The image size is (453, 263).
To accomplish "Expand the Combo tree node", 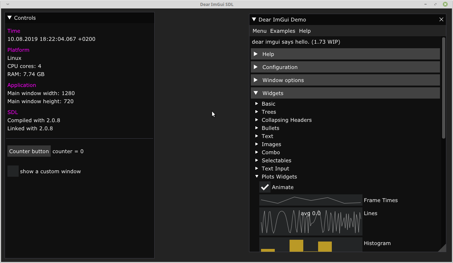I will pos(257,152).
